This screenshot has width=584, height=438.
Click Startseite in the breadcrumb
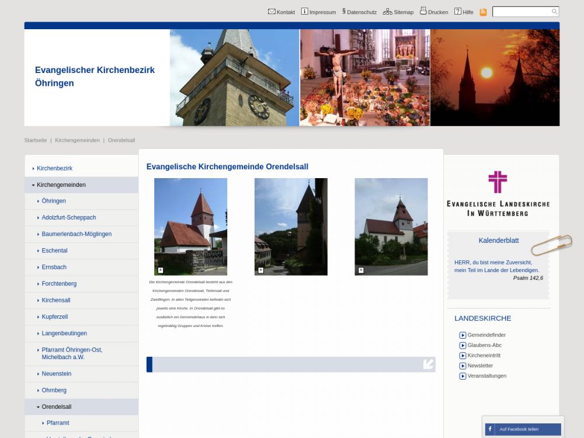click(x=35, y=140)
